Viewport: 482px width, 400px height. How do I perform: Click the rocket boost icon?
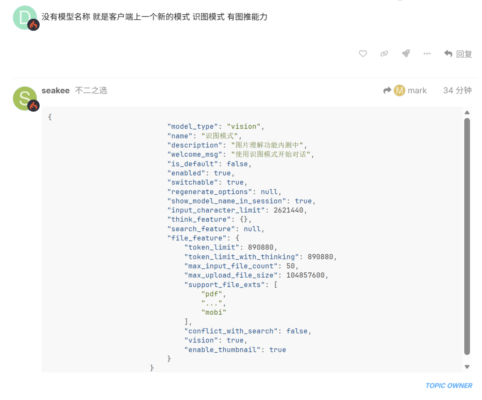tap(406, 54)
